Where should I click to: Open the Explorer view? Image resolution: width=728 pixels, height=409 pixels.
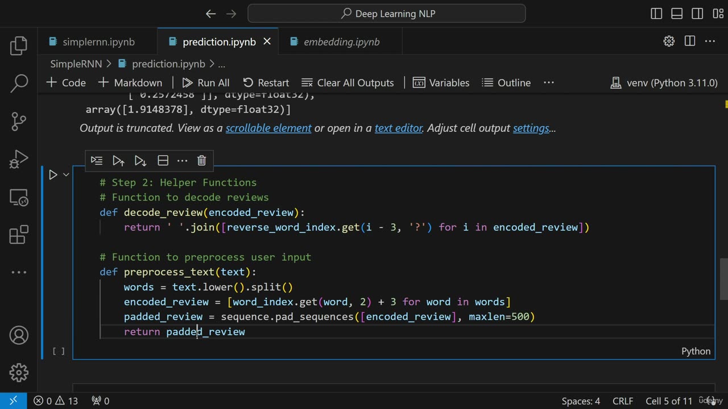click(19, 46)
